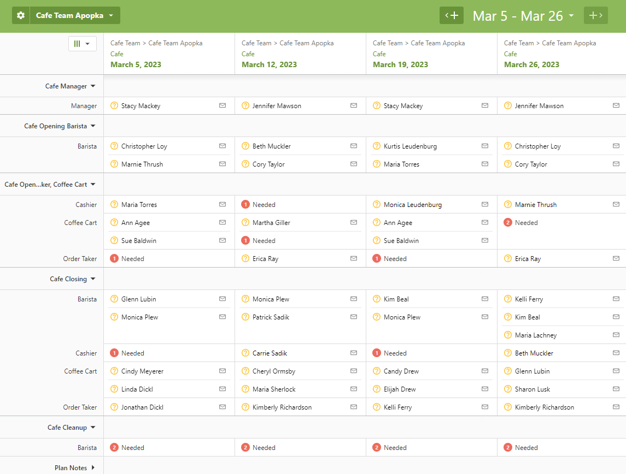This screenshot has width=626, height=474.
Task: Open the settings gear for Cafe Team Apopka
Action: tap(21, 15)
